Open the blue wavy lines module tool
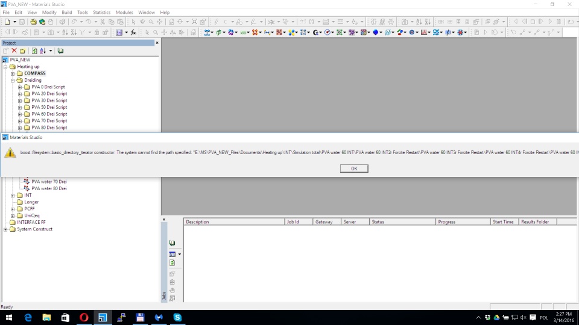 pos(436,32)
